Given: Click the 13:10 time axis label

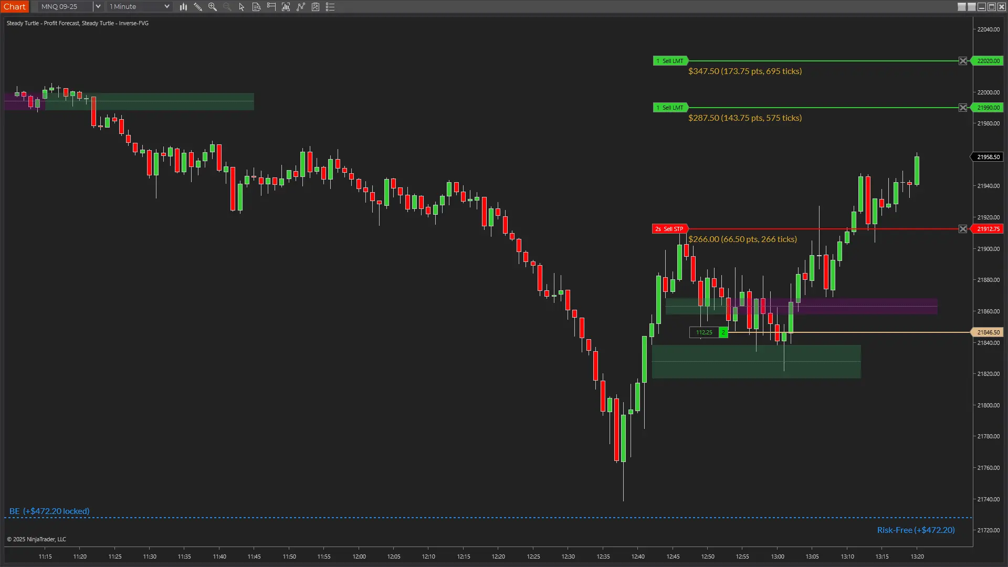Looking at the screenshot, I should pyautogui.click(x=847, y=556).
